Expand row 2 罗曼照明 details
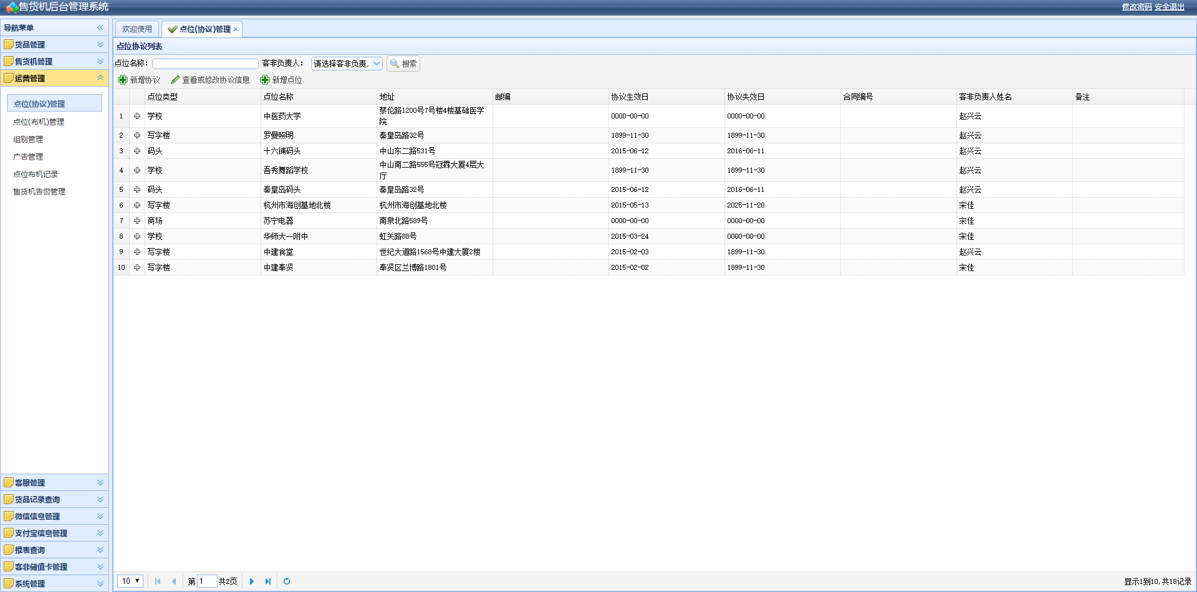Viewport: 1197px width, 592px height. click(x=137, y=135)
